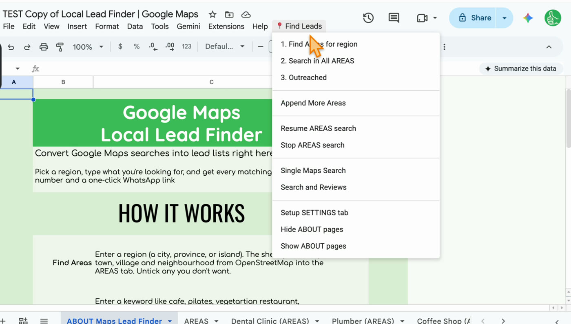The height and width of the screenshot is (324, 571).
Task: Collapse the toolbar with the chevron
Action: tap(549, 47)
